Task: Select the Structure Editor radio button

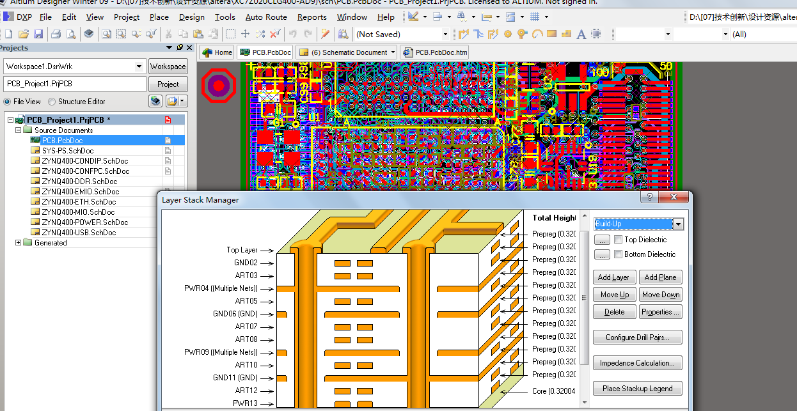Action: coord(52,102)
